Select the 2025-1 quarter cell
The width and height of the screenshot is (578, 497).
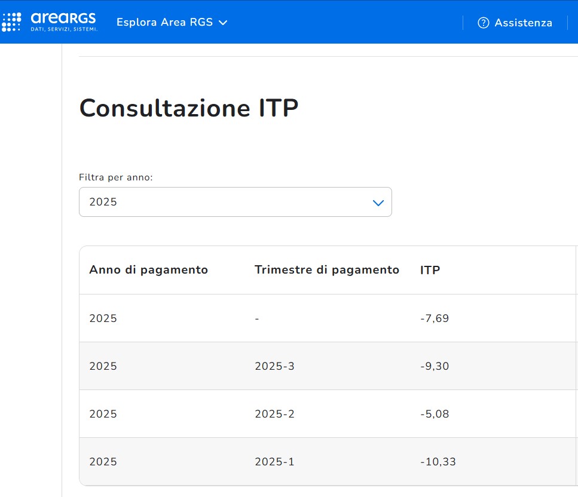click(274, 462)
